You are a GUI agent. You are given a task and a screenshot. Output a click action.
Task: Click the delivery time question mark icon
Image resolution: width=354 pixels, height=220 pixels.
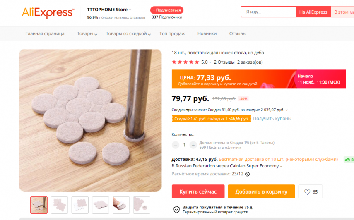(x=248, y=174)
